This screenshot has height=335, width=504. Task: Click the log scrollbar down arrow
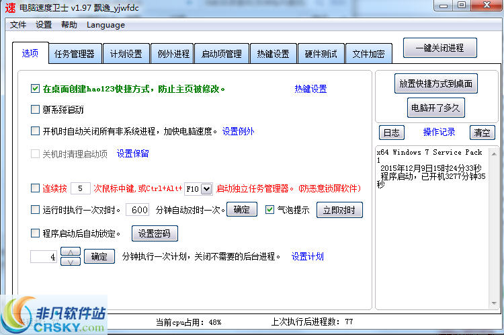tap(494, 303)
